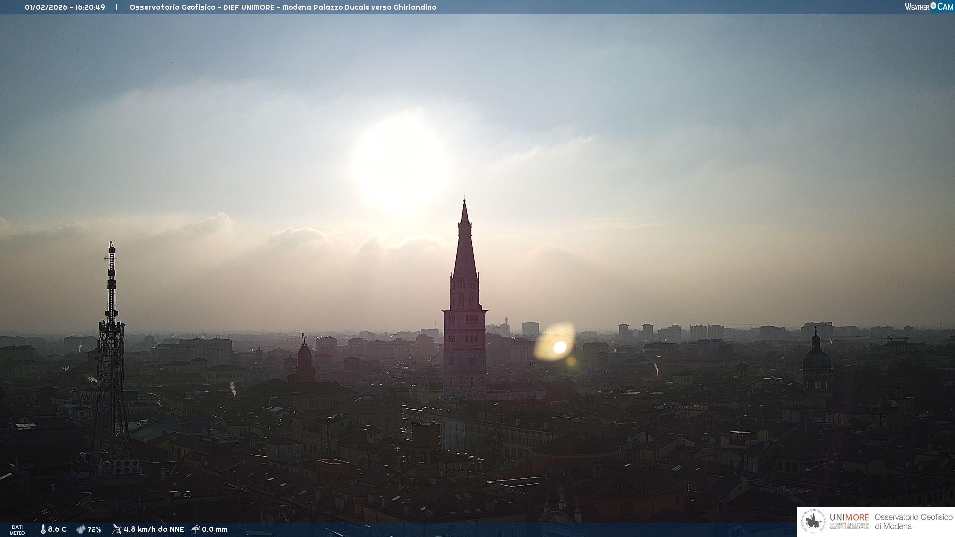Click the WeatherCam logo

[x=929, y=7]
